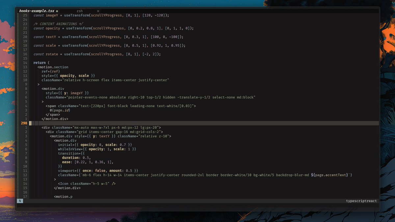Click the 'ref={ref}' attribute
The image size is (395, 222).
coord(51,71)
